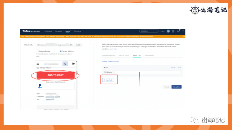The width and height of the screenshot is (232, 130).
Task: Switch to the Complete Payment tab
Action: pos(108,56)
